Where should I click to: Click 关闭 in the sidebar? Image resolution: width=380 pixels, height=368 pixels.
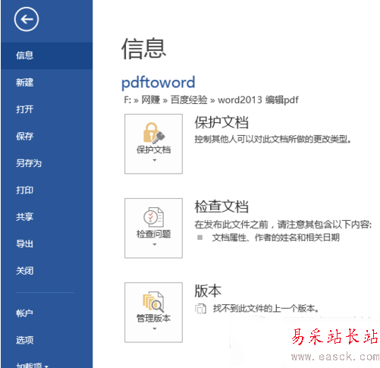click(x=47, y=271)
